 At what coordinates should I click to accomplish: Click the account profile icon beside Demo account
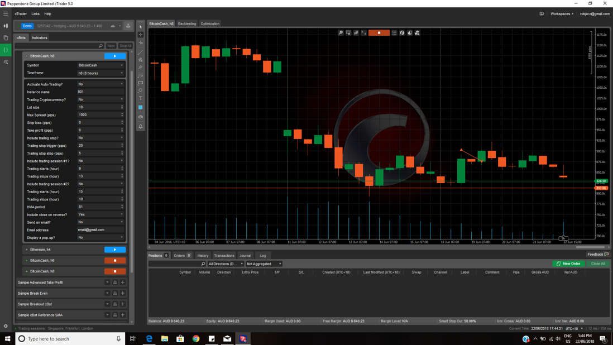128,26
